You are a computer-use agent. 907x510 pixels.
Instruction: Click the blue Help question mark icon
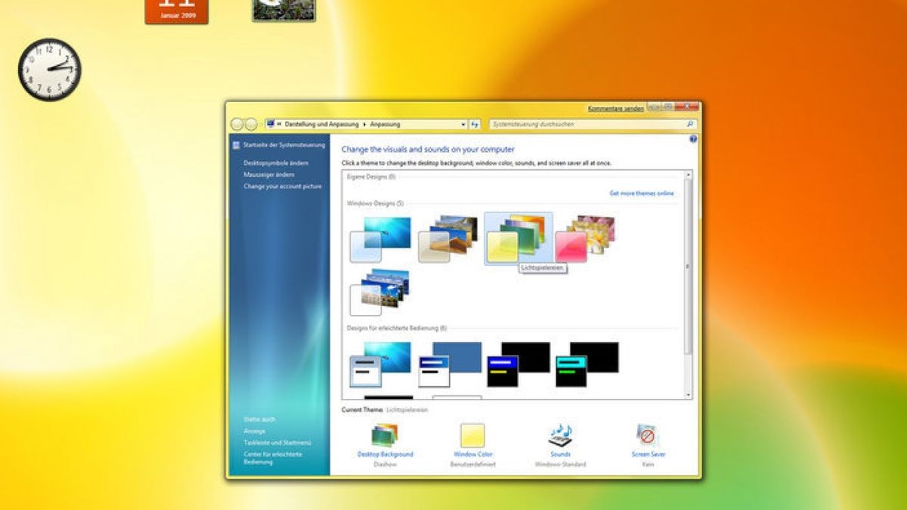pyautogui.click(x=693, y=140)
